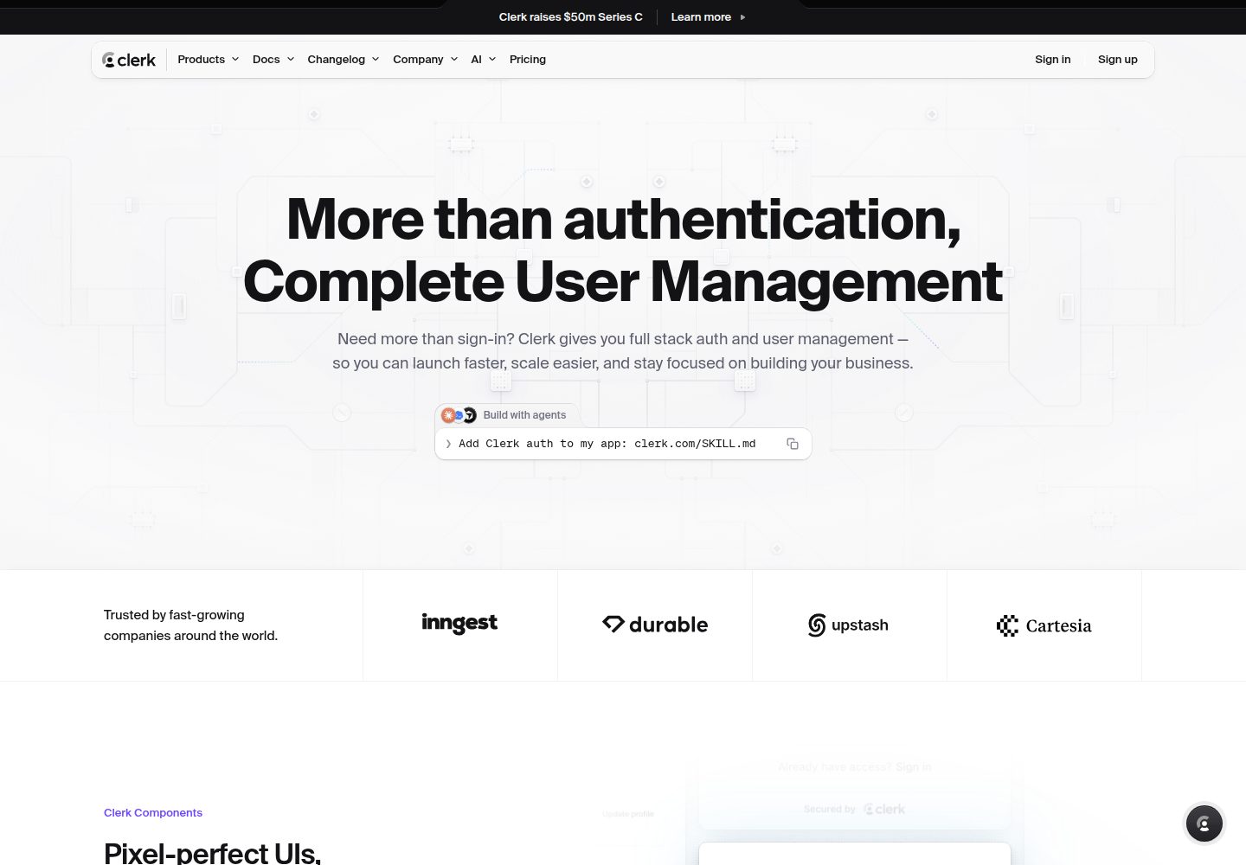
Task: Click the 'Trusted by fast-growing companies' text
Action: pyautogui.click(x=190, y=625)
